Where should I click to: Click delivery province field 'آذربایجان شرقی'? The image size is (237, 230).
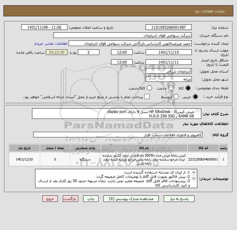pos(169,71)
